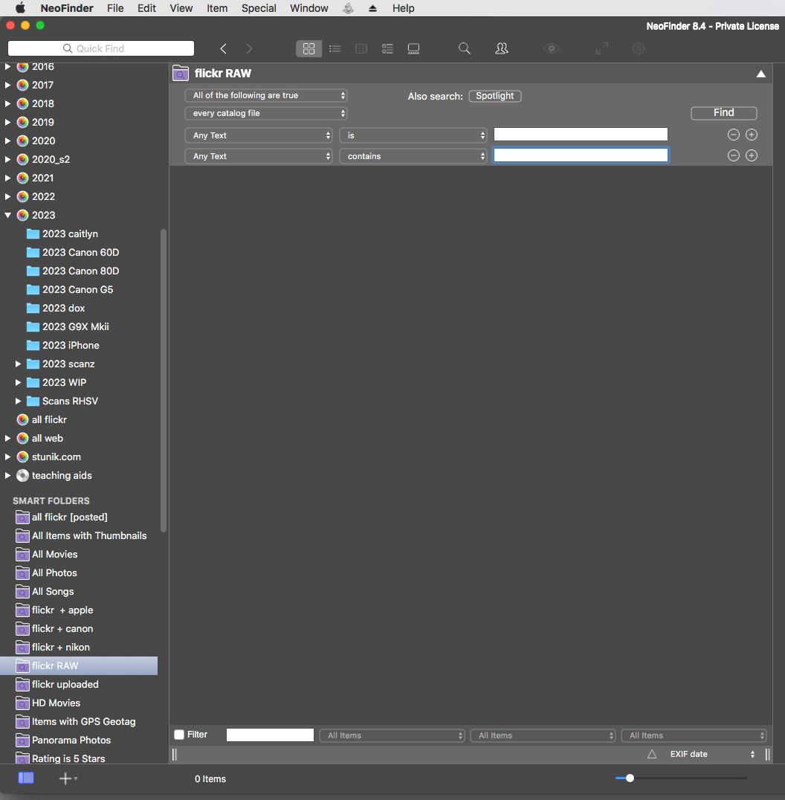Toggle the Spotlight search button

[495, 96]
